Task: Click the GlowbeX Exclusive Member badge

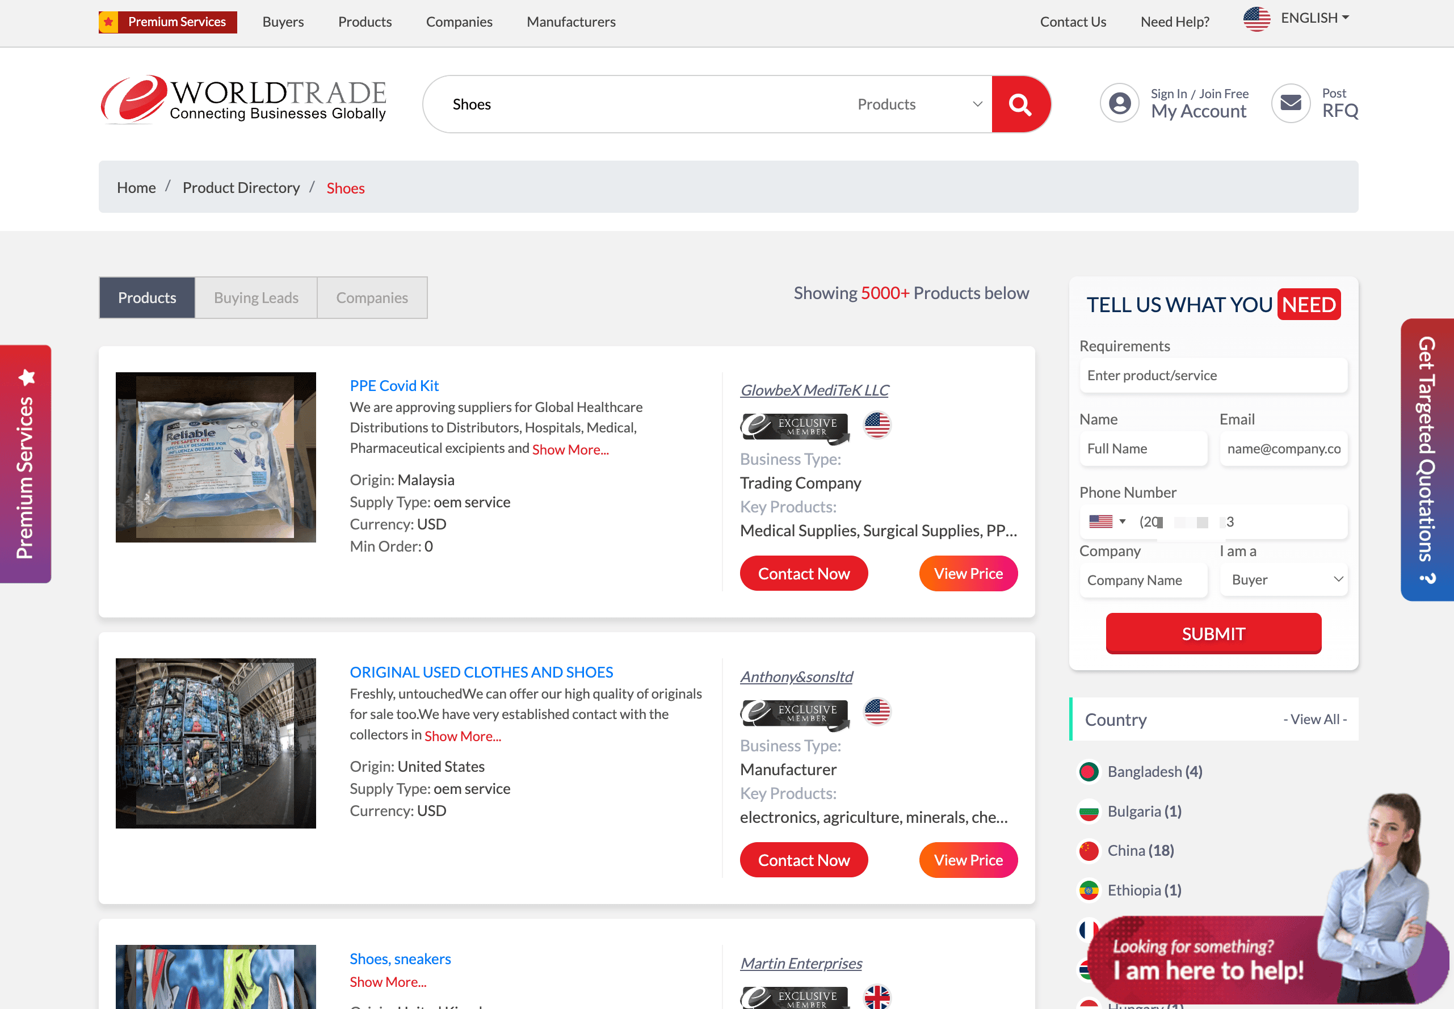Action: pyautogui.click(x=795, y=426)
